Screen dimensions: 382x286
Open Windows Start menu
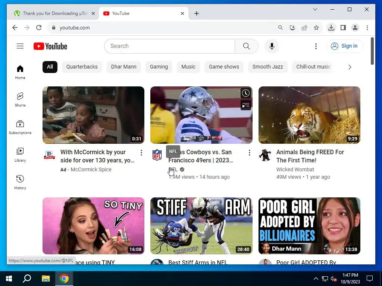click(x=9, y=279)
